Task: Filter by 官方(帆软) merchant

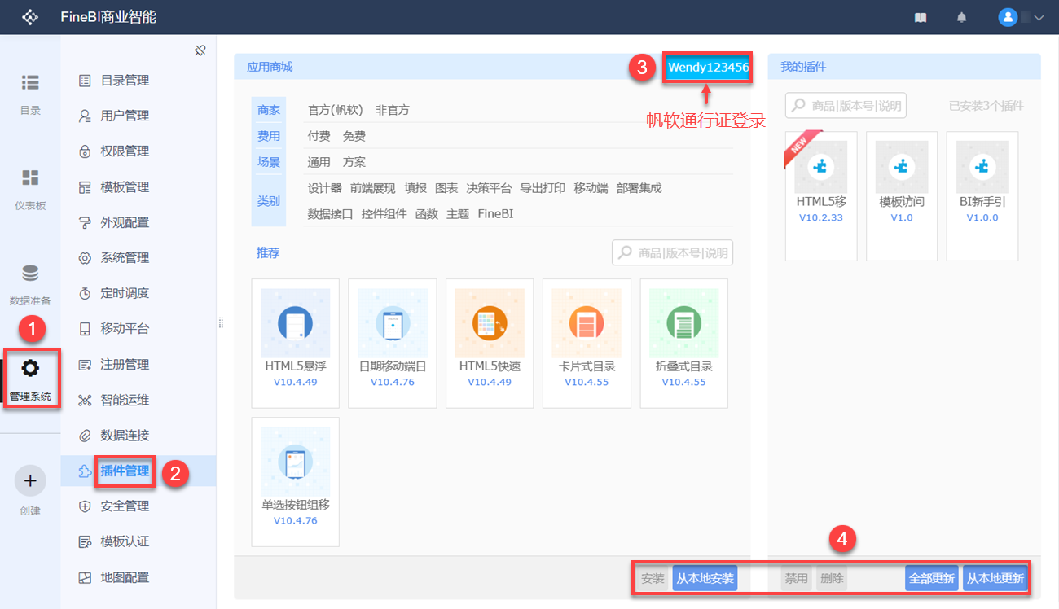Action: coord(335,110)
